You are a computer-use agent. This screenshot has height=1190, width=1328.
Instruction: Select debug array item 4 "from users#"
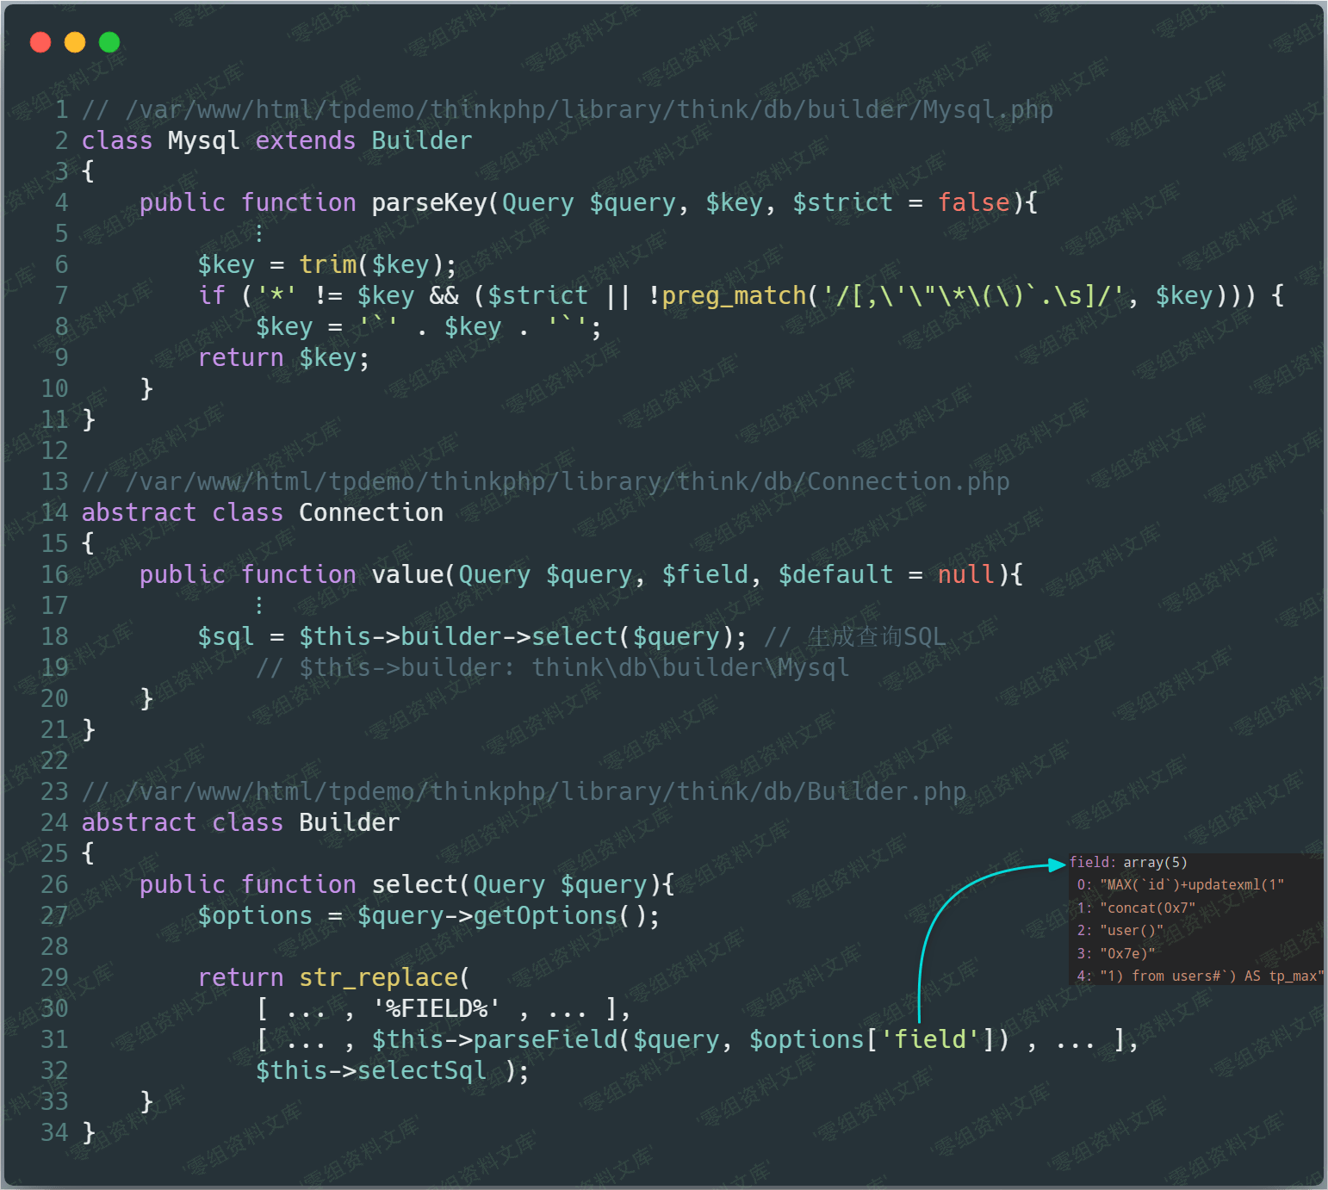click(1198, 976)
